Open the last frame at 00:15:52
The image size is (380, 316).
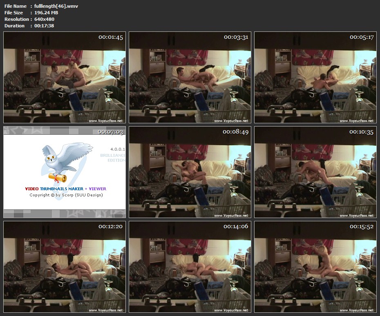pos(315,267)
